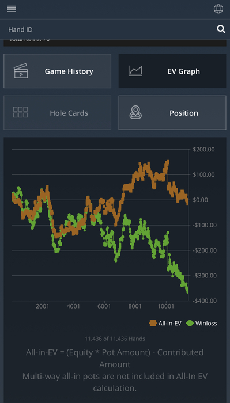Click the clapperboard Game History icon
The height and width of the screenshot is (403, 230).
pyautogui.click(x=21, y=71)
